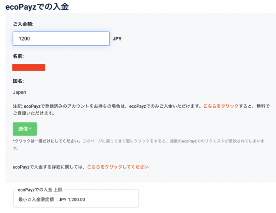Click the ご登録いただけます text line
Image resolution: width=276 pixels, height=213 pixels.
[34, 113]
